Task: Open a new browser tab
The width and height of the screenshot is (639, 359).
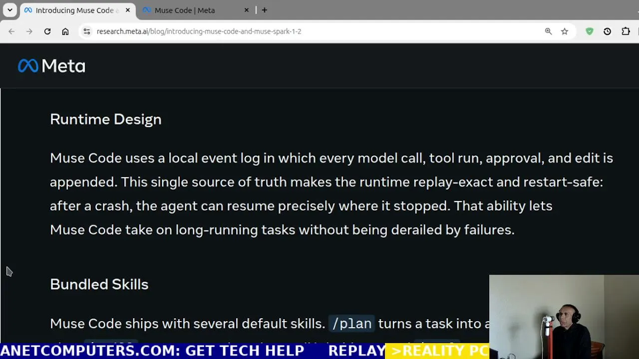Action: coord(265,10)
